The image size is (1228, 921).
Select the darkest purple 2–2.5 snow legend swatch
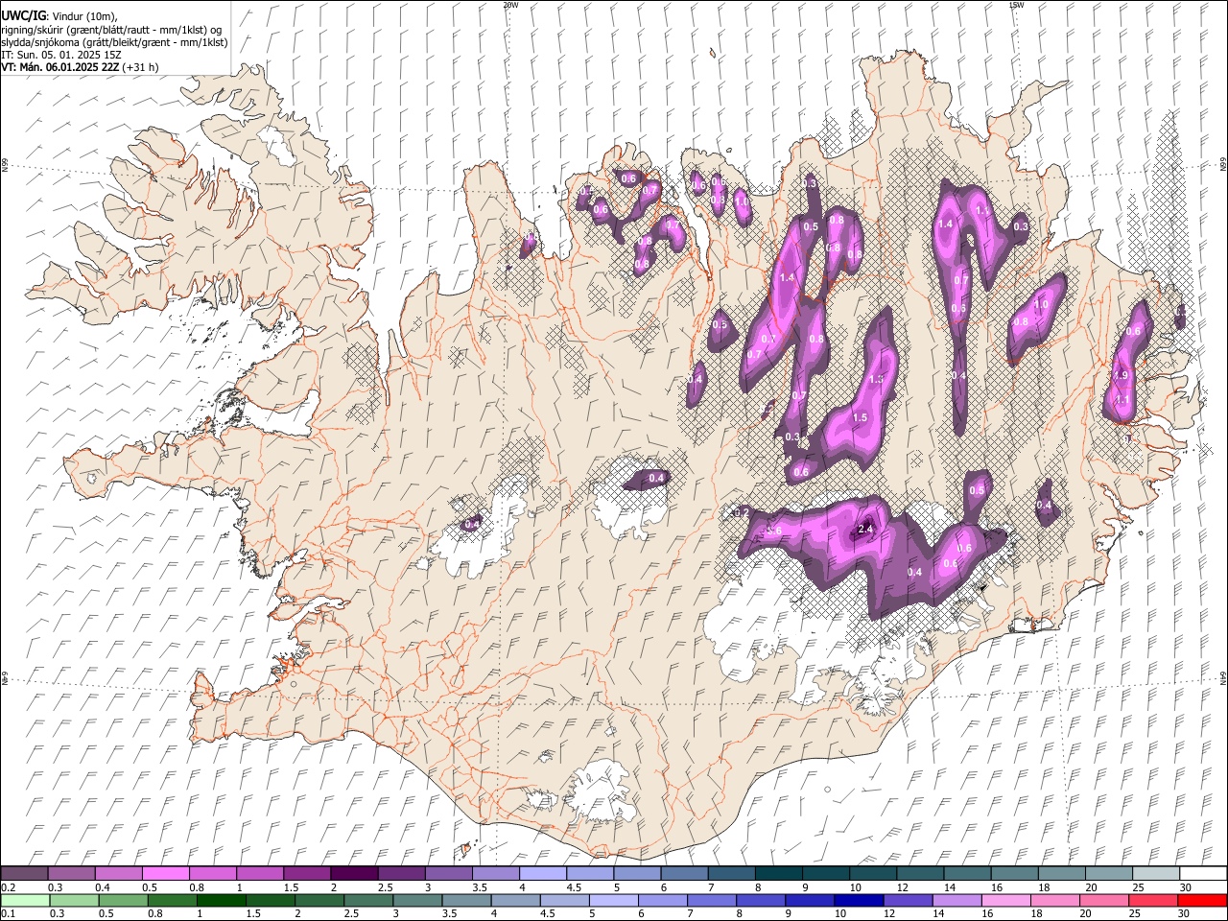(354, 874)
